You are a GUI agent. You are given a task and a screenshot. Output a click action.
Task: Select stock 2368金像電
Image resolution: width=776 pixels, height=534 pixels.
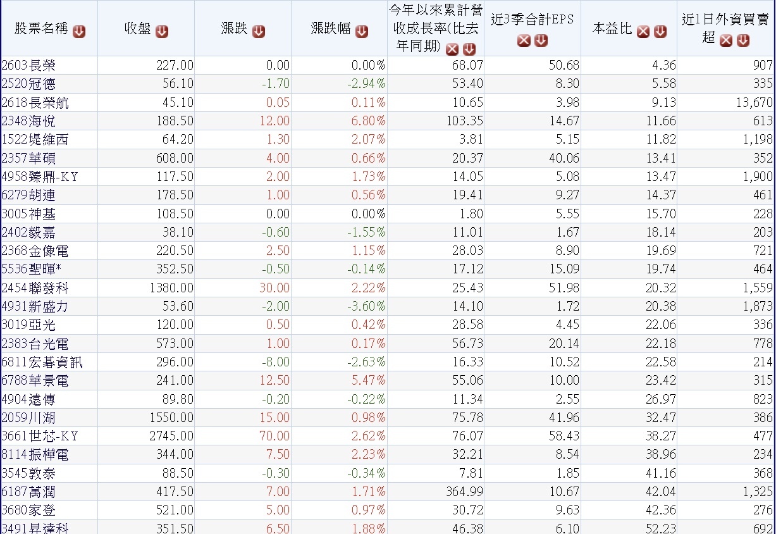tap(35, 251)
